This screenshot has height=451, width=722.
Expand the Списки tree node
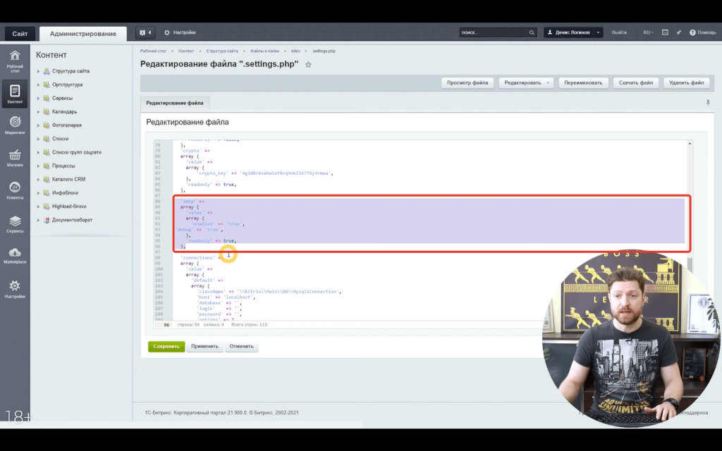(38, 139)
